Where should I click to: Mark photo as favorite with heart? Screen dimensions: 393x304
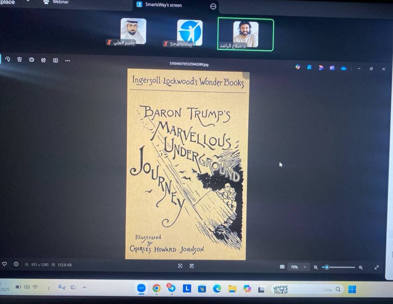coord(4,264)
